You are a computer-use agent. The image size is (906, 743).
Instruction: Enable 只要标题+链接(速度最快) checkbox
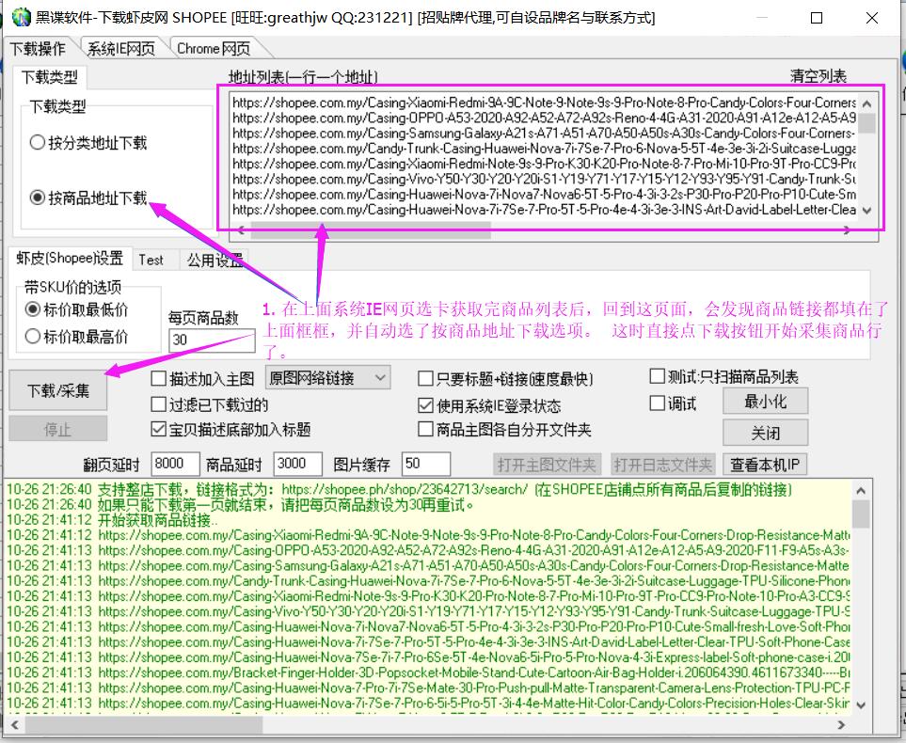pyautogui.click(x=505, y=379)
